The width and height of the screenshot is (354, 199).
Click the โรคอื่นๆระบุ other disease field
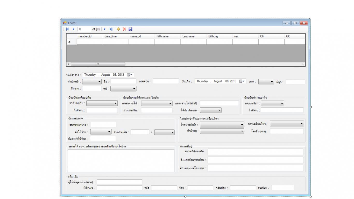287,131
